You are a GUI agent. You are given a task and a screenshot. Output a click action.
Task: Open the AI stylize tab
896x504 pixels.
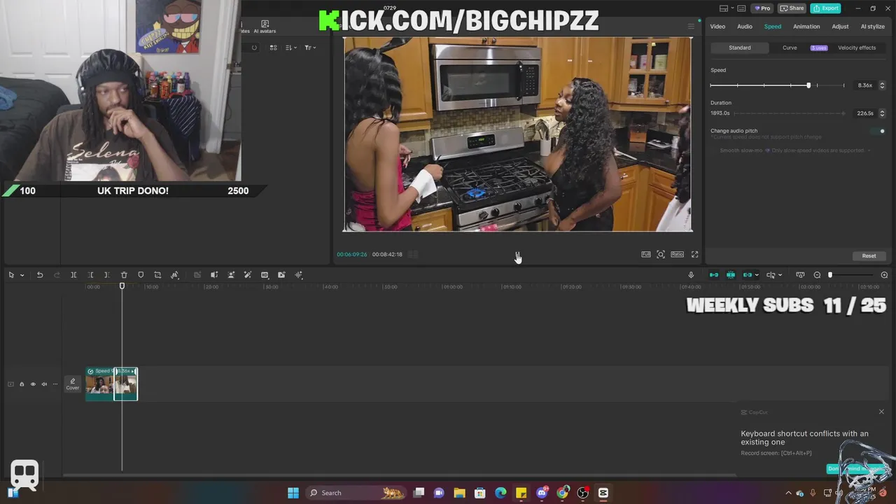[x=872, y=27]
